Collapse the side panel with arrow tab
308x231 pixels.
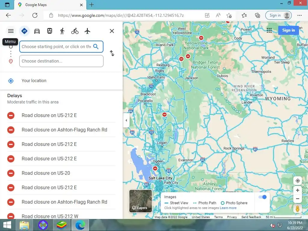[x=126, y=120]
